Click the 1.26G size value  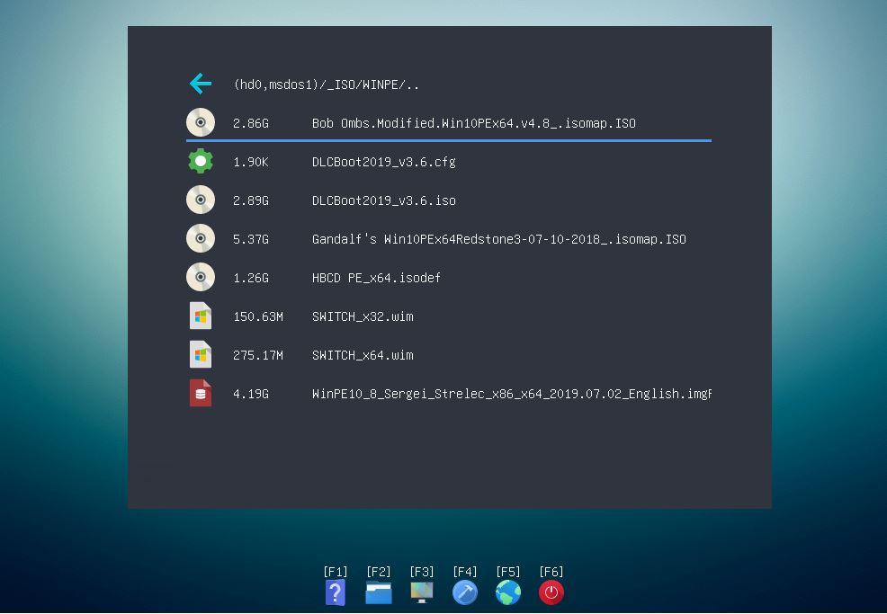pos(251,278)
